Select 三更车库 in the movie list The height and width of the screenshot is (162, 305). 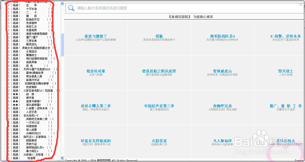pyautogui.click(x=31, y=41)
